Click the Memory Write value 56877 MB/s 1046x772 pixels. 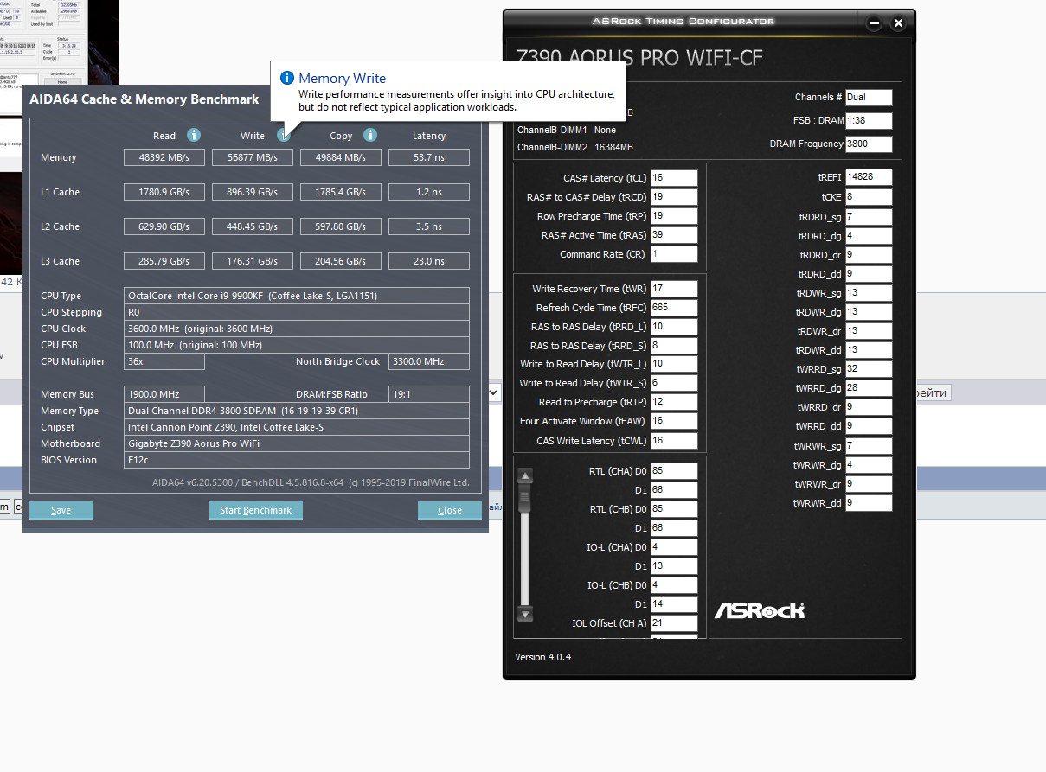coord(253,157)
